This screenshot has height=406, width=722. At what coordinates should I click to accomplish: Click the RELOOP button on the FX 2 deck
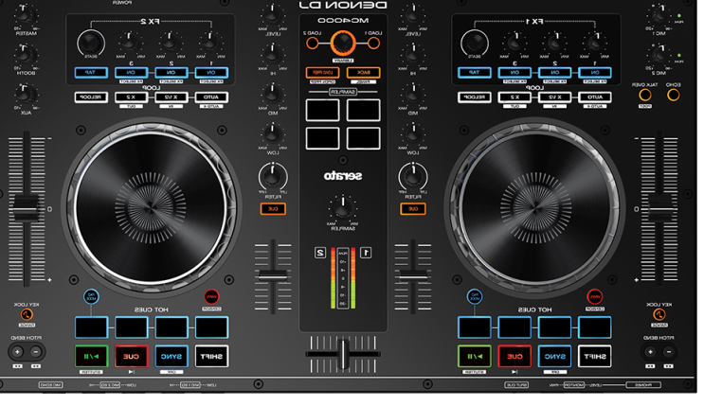click(91, 97)
